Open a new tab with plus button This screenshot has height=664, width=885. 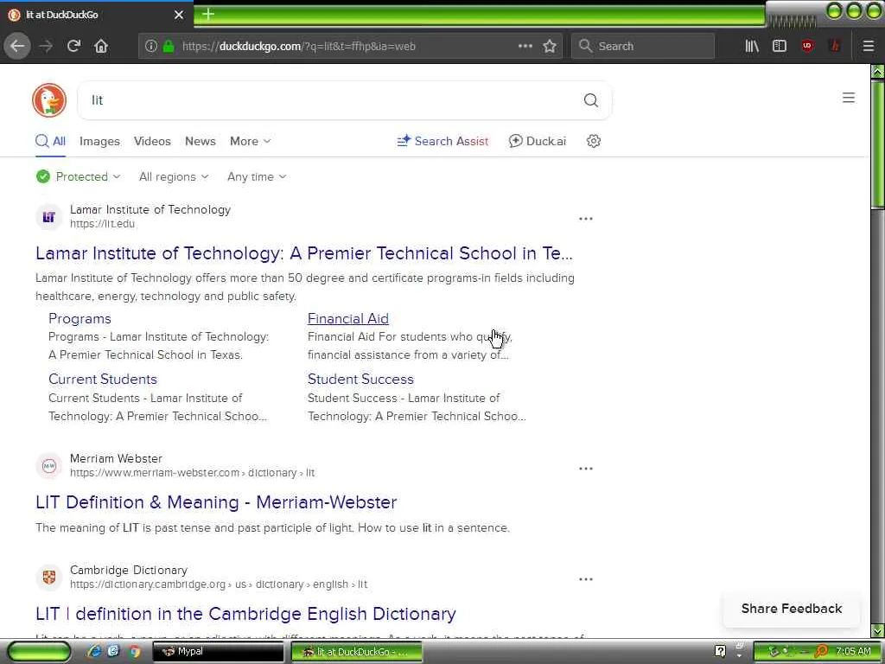click(x=208, y=14)
